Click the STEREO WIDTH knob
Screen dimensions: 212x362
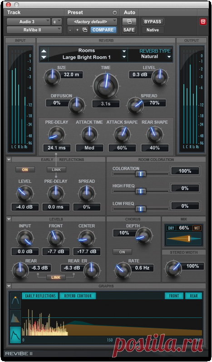(x=173, y=269)
